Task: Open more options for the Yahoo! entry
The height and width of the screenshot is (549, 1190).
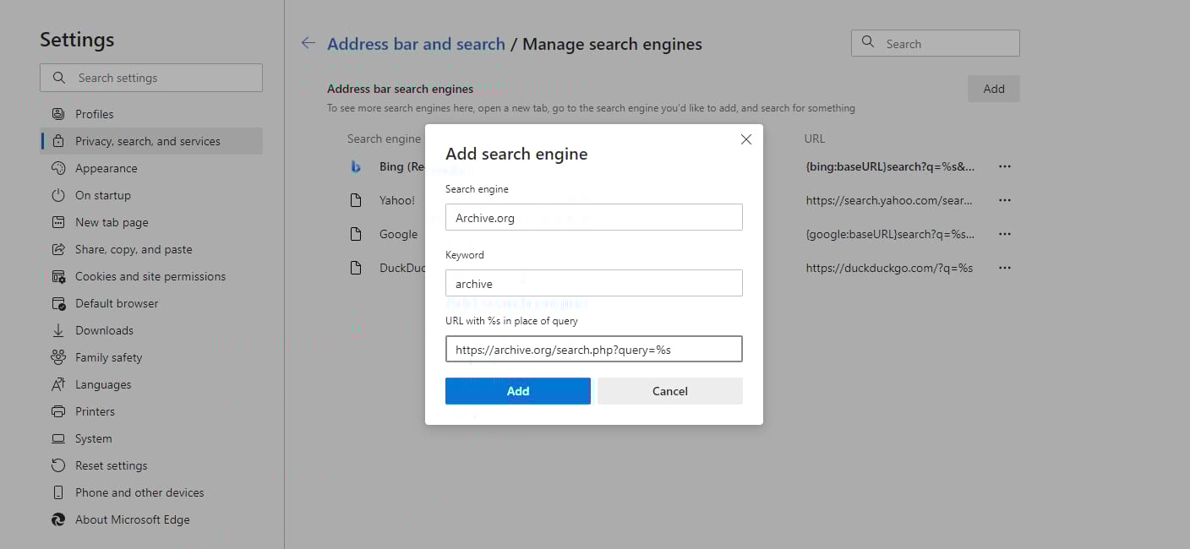Action: point(1005,200)
